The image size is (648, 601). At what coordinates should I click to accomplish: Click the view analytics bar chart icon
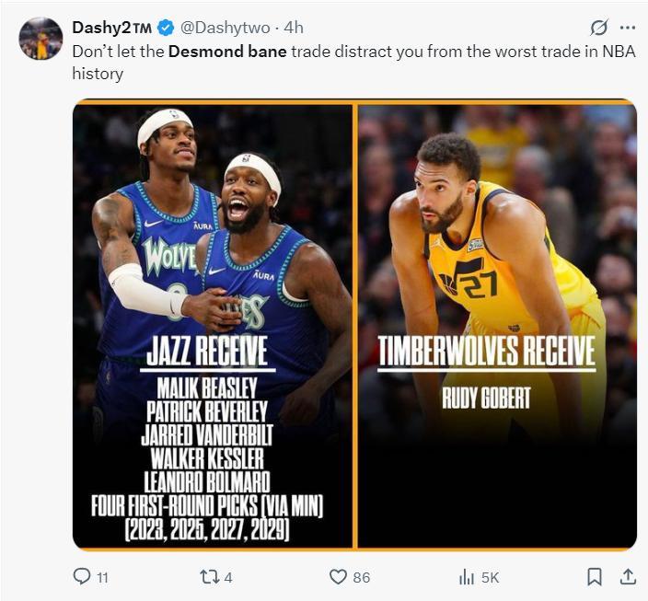coord(466,576)
